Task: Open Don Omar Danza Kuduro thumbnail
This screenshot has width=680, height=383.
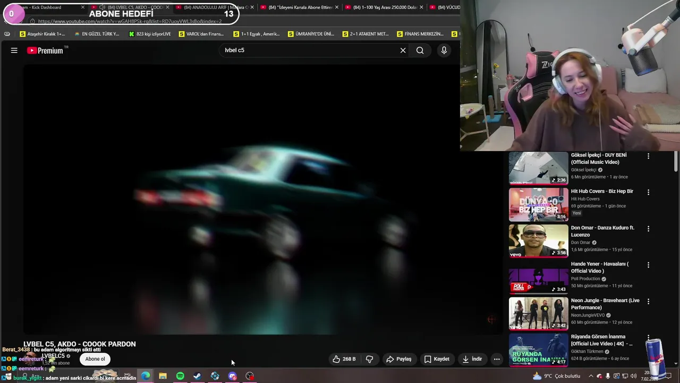Action: coord(539,241)
